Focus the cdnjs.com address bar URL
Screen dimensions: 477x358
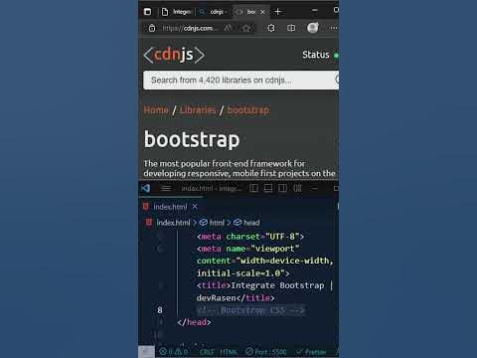[x=190, y=28]
